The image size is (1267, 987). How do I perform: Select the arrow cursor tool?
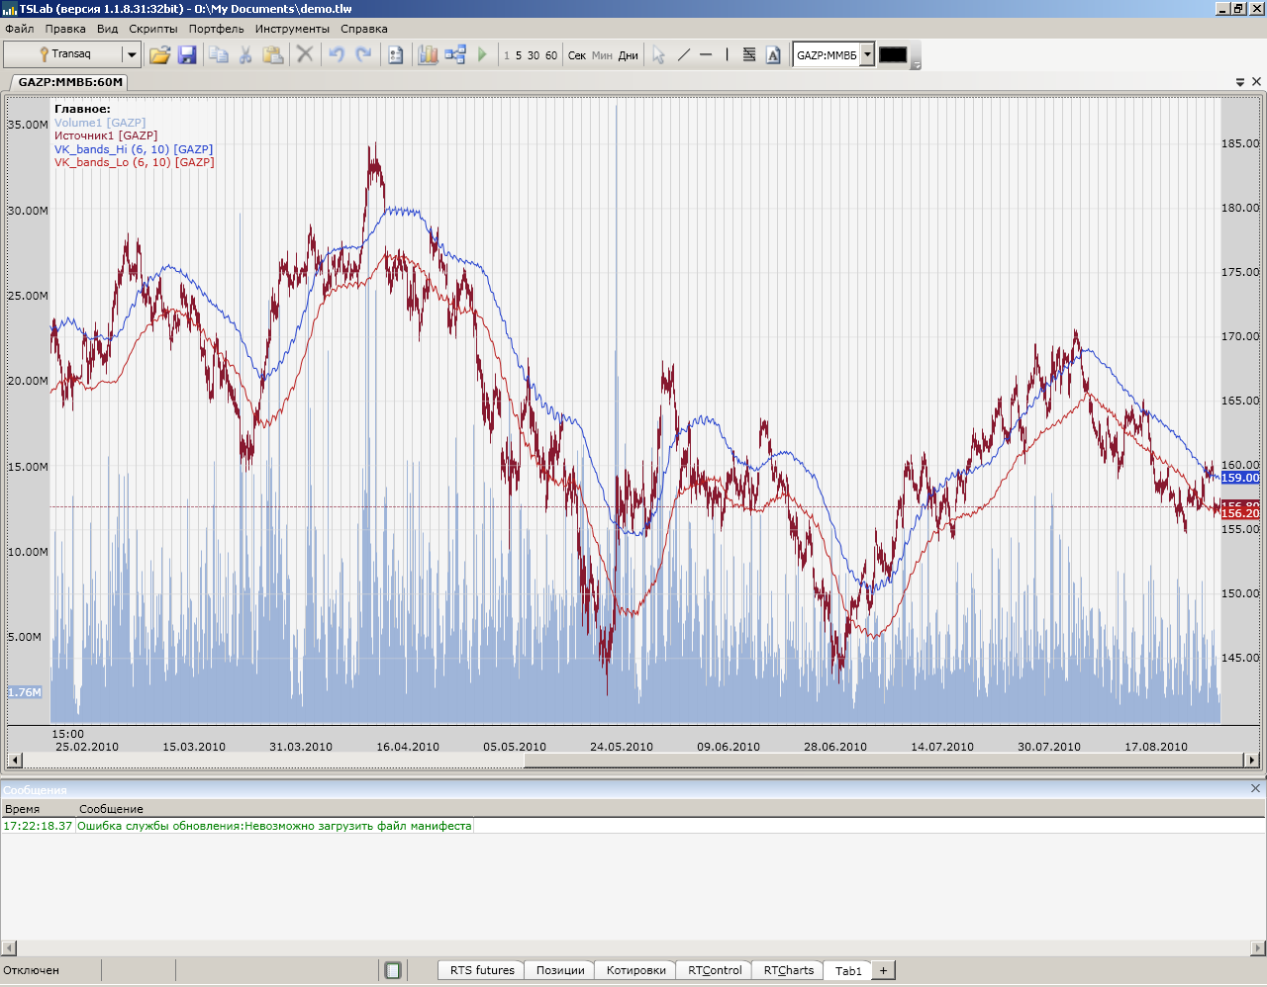(x=658, y=55)
